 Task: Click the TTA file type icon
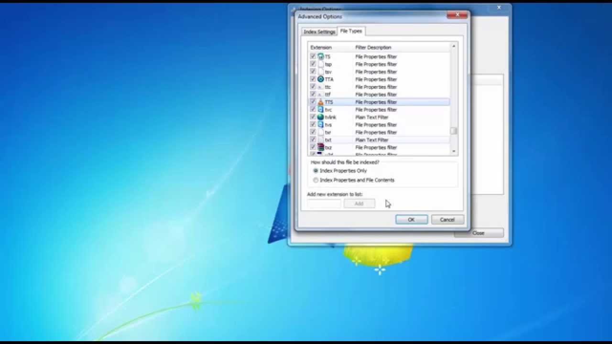[320, 79]
